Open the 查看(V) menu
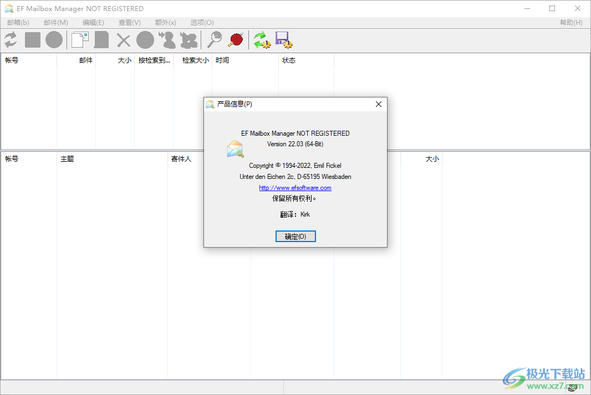 (130, 23)
